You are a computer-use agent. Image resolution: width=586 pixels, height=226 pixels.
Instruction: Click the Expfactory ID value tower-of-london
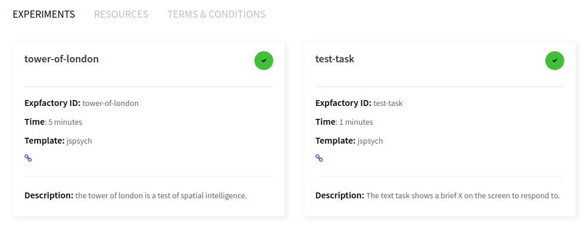(111, 104)
